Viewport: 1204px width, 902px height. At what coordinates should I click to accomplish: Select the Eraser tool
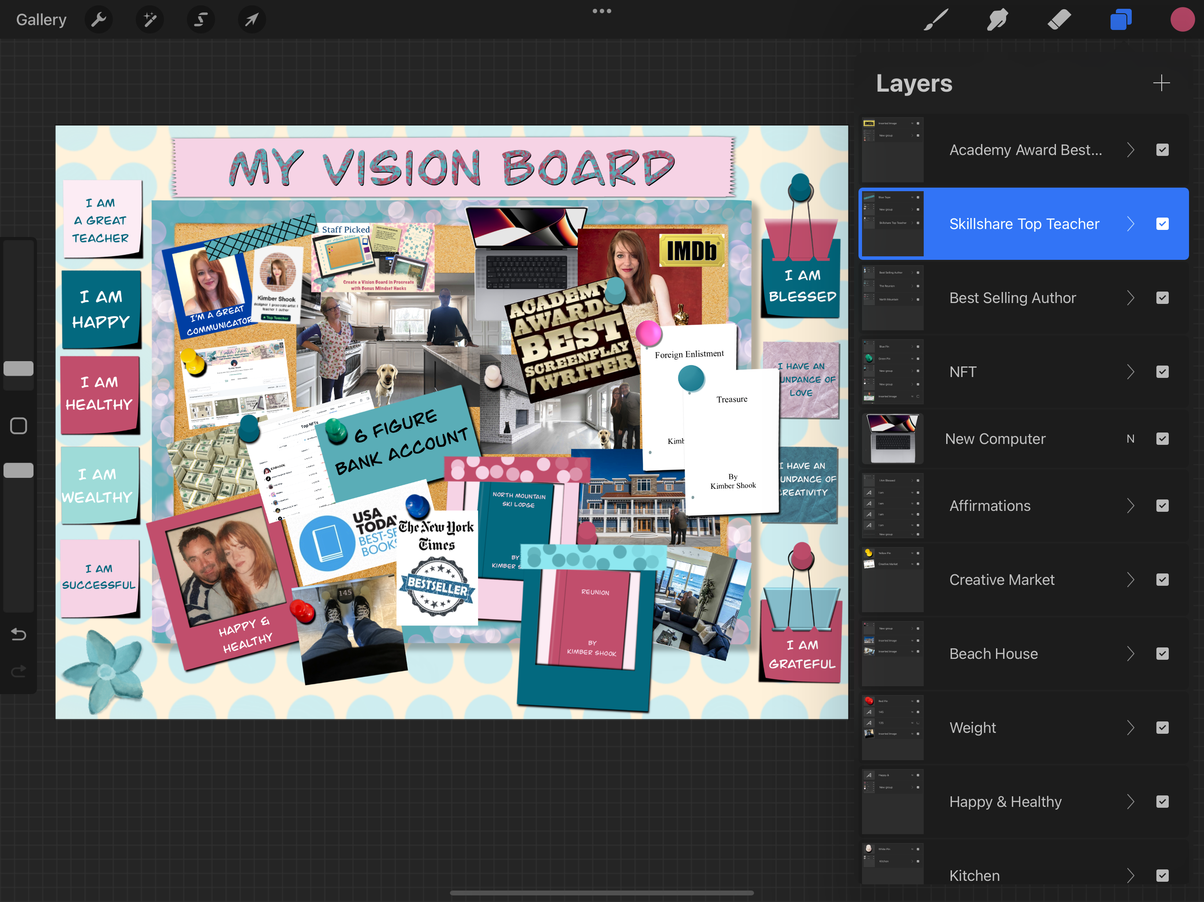pyautogui.click(x=1059, y=20)
